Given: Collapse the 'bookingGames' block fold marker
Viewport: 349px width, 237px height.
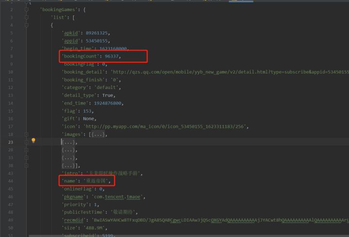Looking at the screenshot, I should 27,10.
